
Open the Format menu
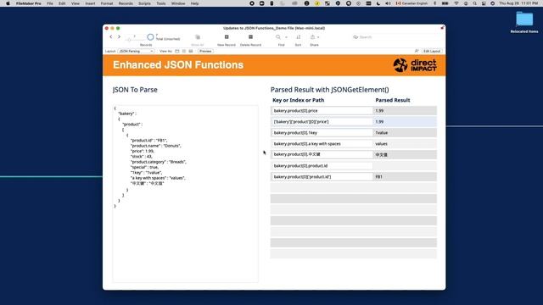point(107,3)
